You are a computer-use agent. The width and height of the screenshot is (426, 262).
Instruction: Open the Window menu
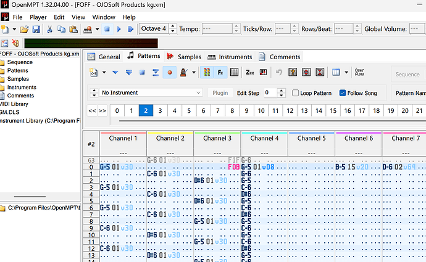point(104,17)
